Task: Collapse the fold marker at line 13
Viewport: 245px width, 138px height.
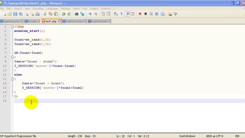Action: point(12,79)
